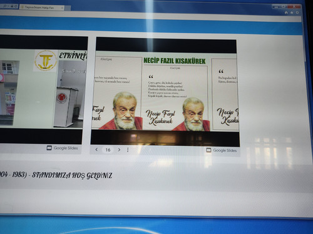Click the 'STANDIMIZA HOŞ GELDİNİZ' heading text

click(72, 175)
